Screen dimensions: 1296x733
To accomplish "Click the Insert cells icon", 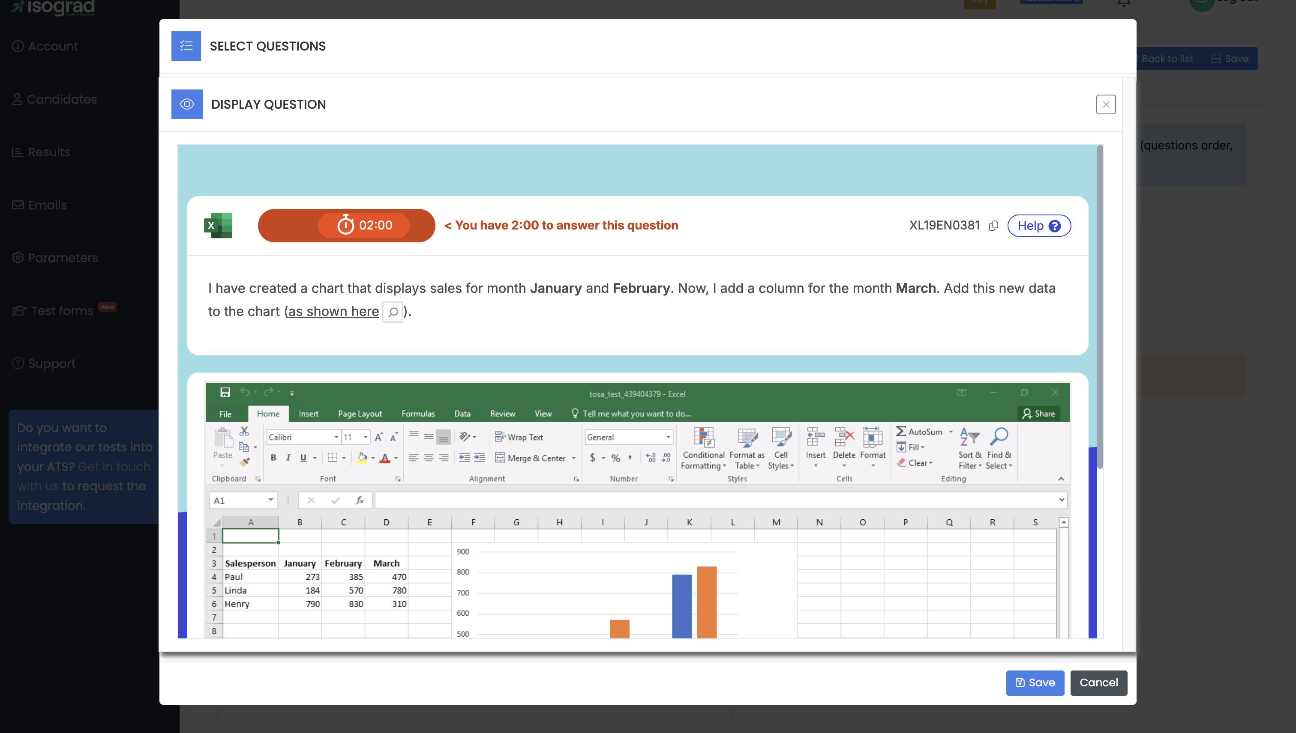I will tap(816, 437).
